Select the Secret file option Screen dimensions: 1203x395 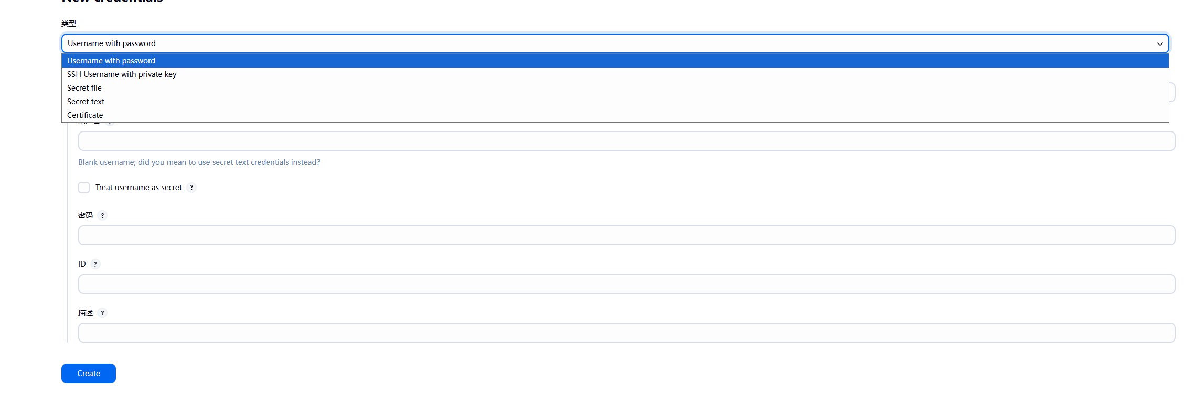pyautogui.click(x=84, y=88)
